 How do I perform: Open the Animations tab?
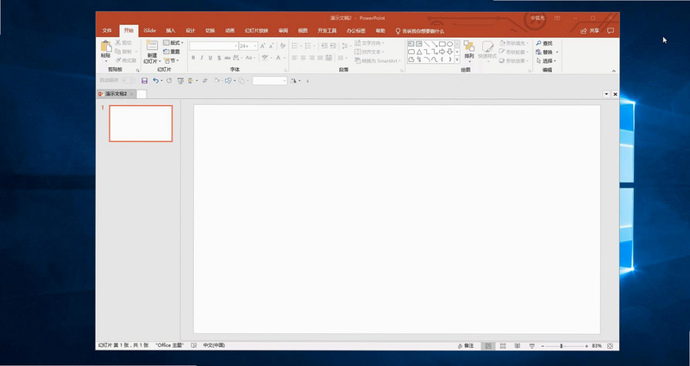click(229, 31)
